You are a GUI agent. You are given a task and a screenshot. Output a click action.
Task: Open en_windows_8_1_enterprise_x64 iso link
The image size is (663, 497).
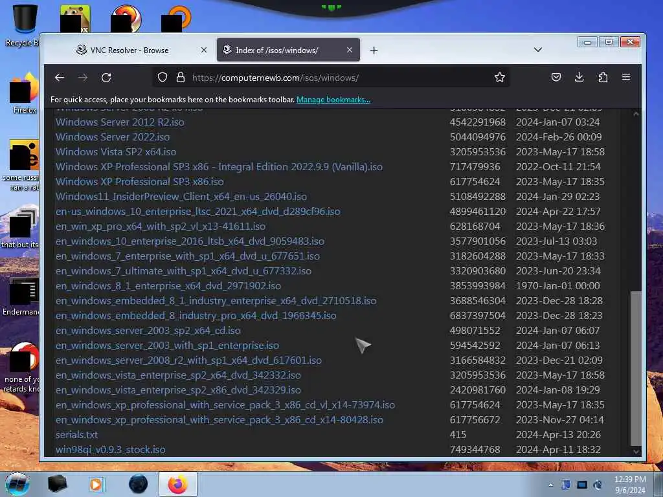coord(168,285)
